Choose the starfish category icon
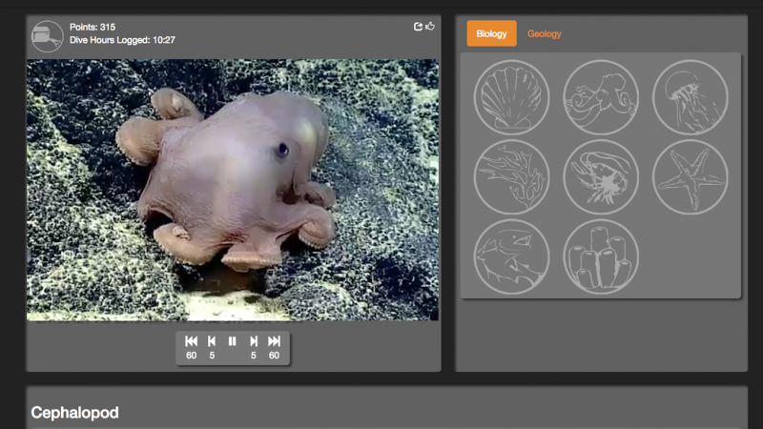The height and width of the screenshot is (429, 763). tap(691, 177)
